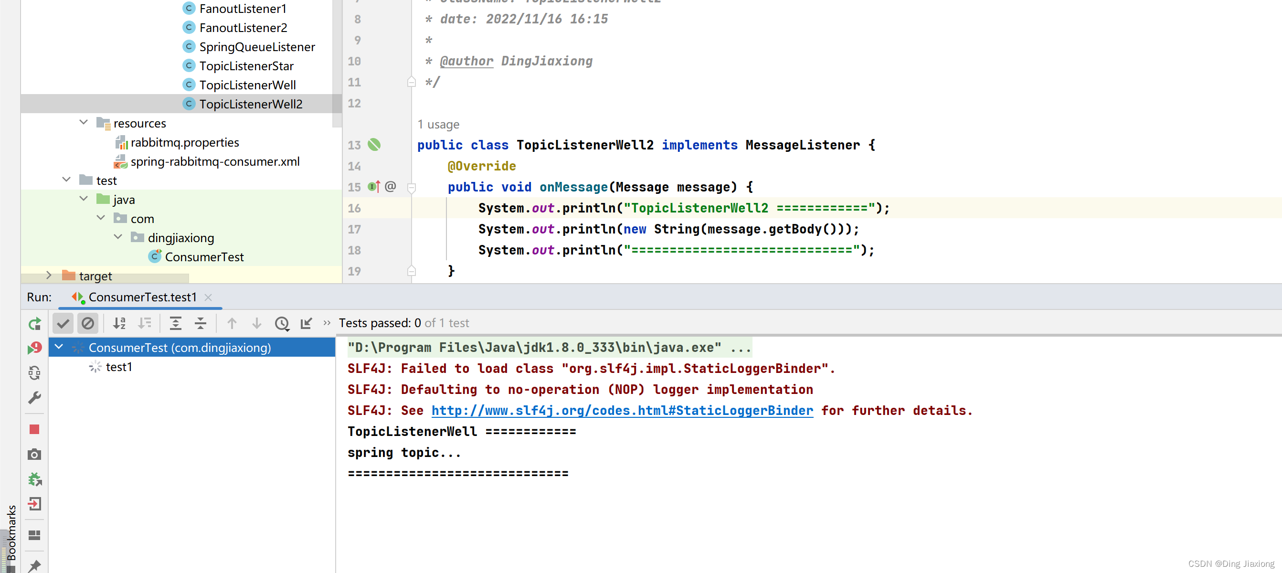
Task: Click 'TopicListenerWell ============' console output
Action: click(462, 432)
